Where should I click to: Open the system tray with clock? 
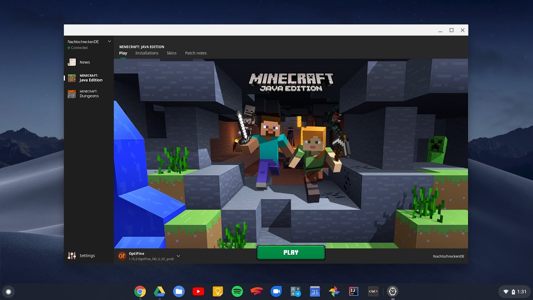point(514,292)
